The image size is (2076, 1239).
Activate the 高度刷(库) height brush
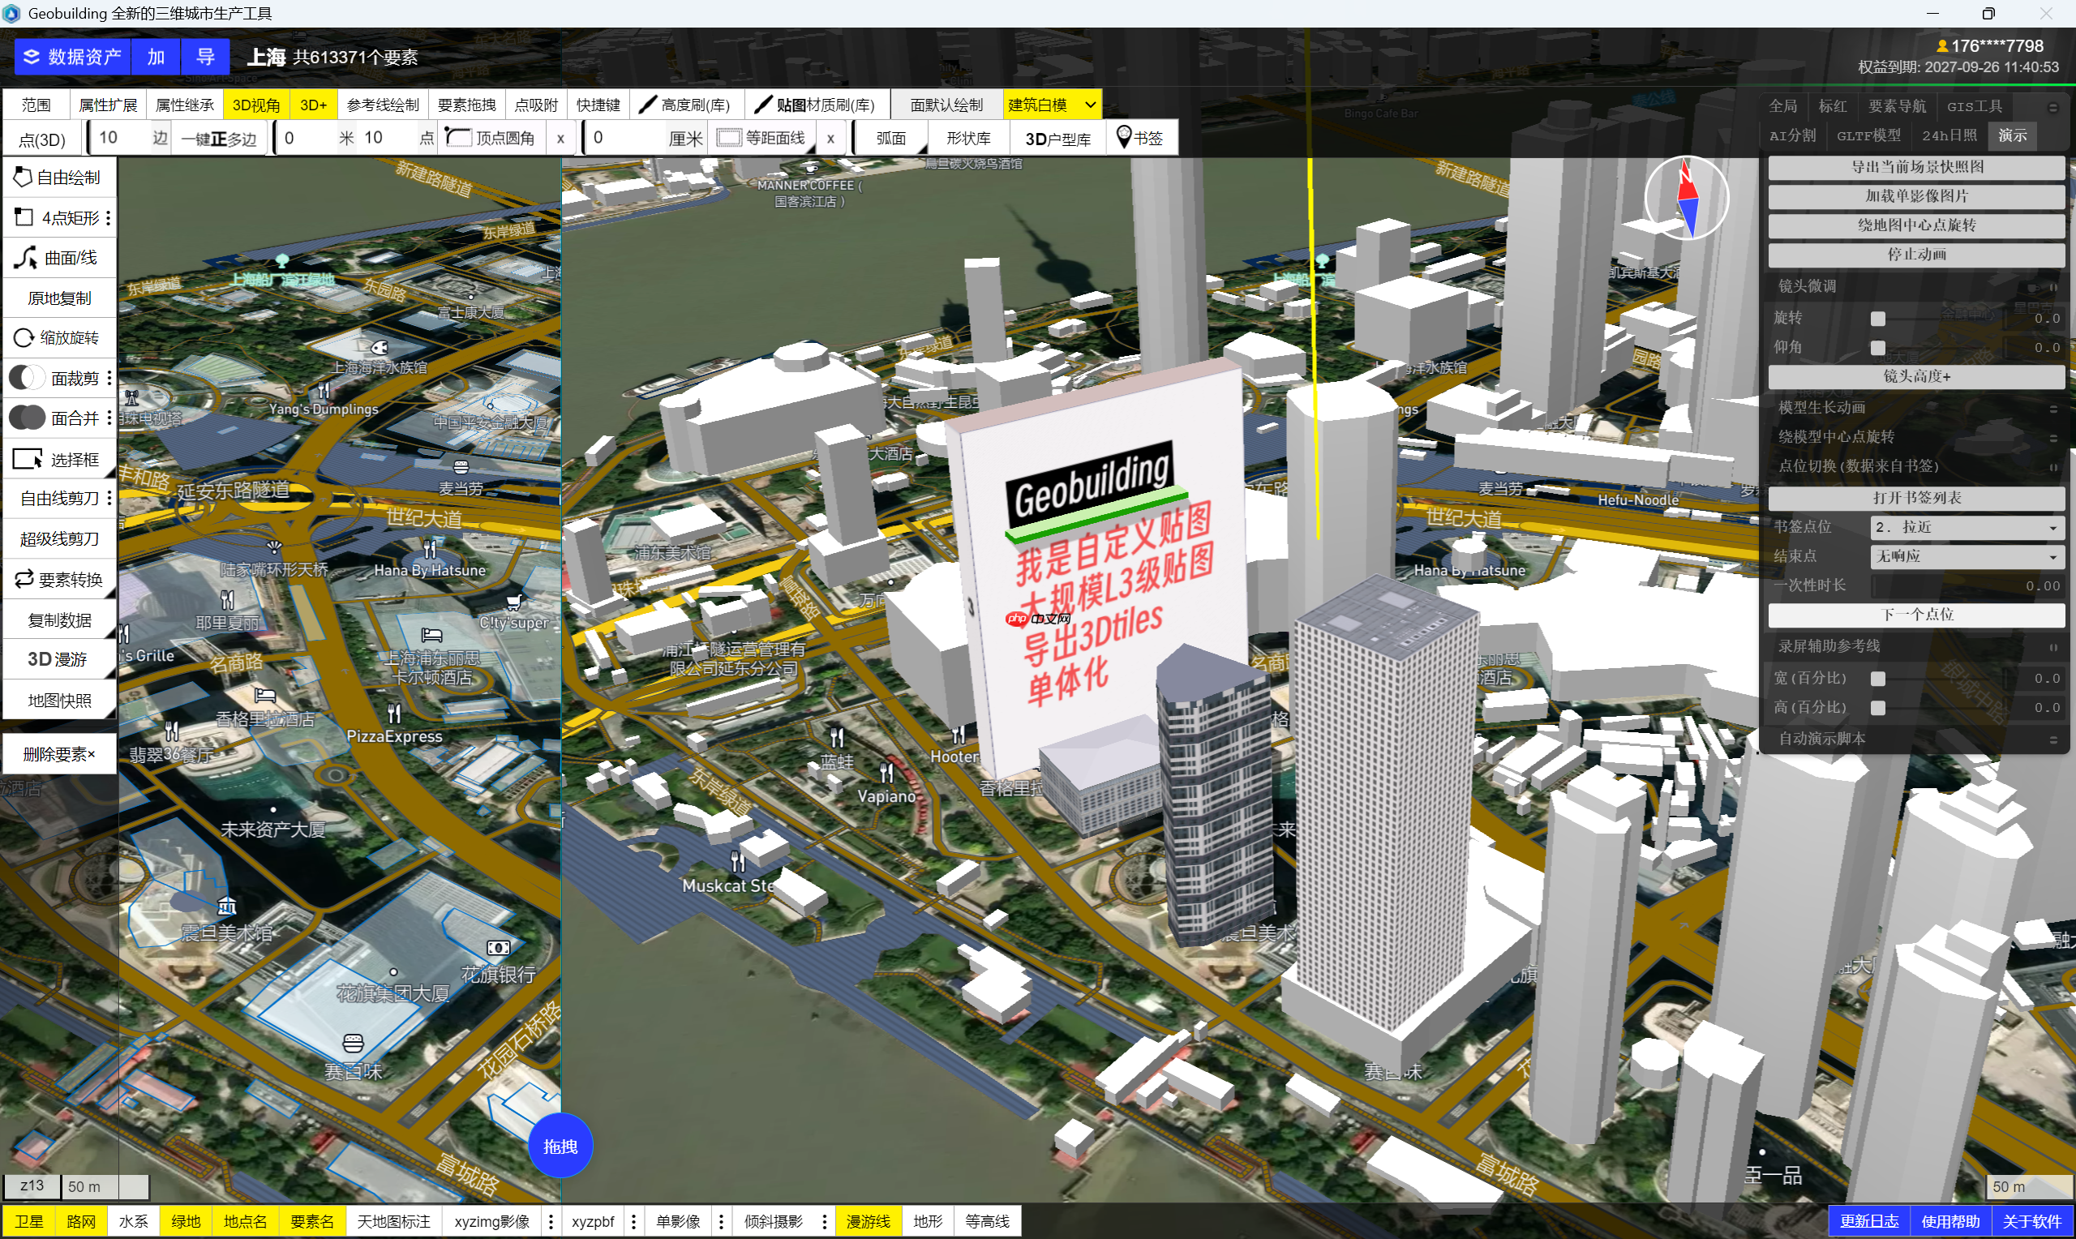click(684, 104)
